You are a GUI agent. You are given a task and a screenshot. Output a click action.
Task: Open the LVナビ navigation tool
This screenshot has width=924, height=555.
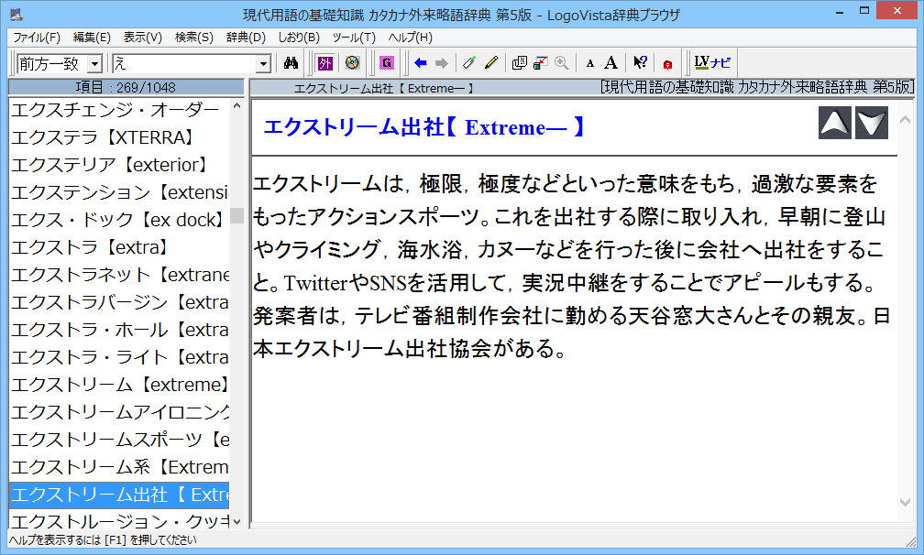[x=712, y=63]
